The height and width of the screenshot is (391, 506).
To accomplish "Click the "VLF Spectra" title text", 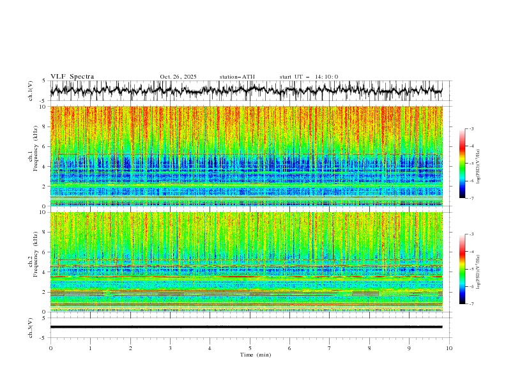I will coord(72,77).
